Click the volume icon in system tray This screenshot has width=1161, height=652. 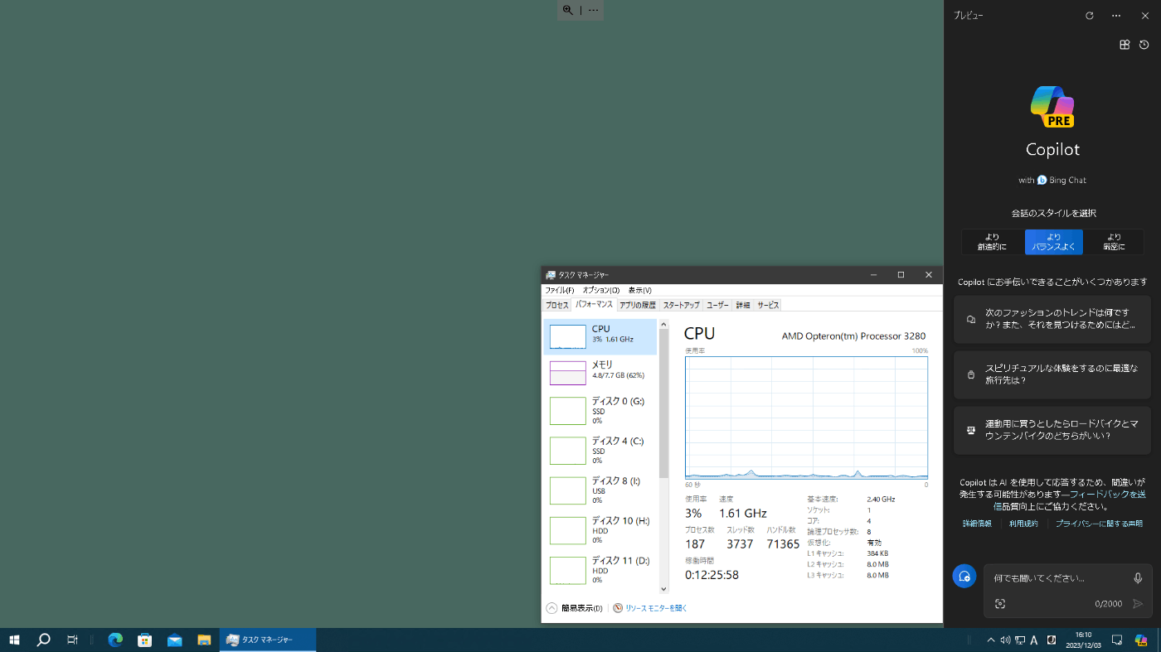click(x=1005, y=640)
